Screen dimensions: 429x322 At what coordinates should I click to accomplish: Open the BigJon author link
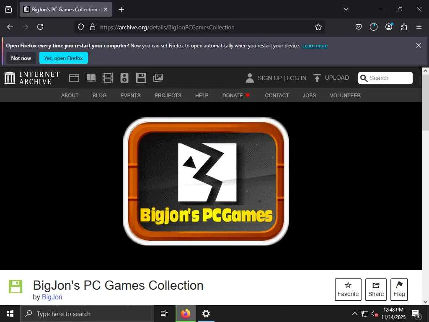(x=52, y=297)
